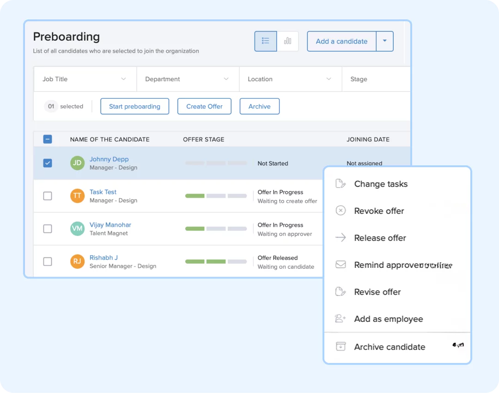Click the Start preboarding button

[134, 106]
